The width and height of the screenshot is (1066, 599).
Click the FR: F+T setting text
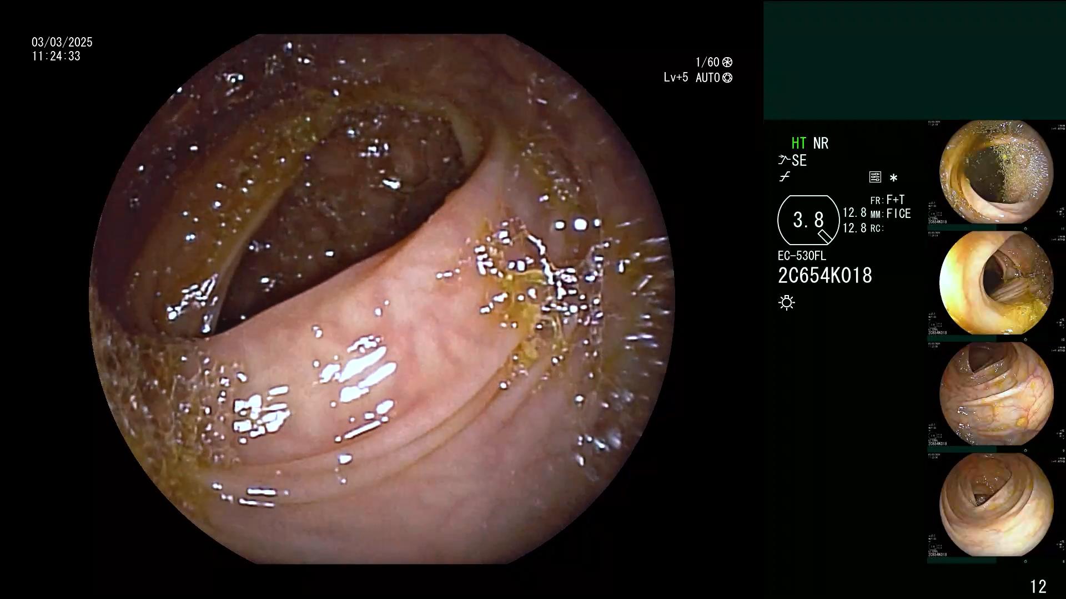pos(887,200)
